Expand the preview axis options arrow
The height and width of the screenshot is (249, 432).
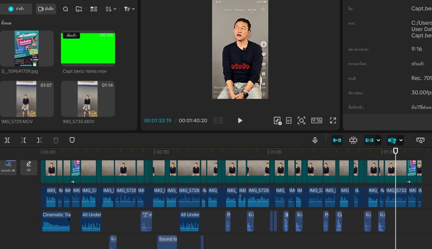(401, 140)
